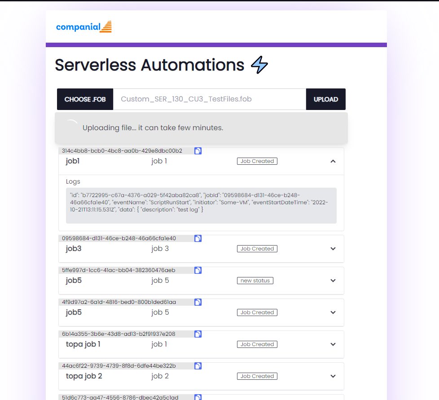This screenshot has width=439, height=400.
Task: Click the topa job 1 name
Action: tap(83, 344)
